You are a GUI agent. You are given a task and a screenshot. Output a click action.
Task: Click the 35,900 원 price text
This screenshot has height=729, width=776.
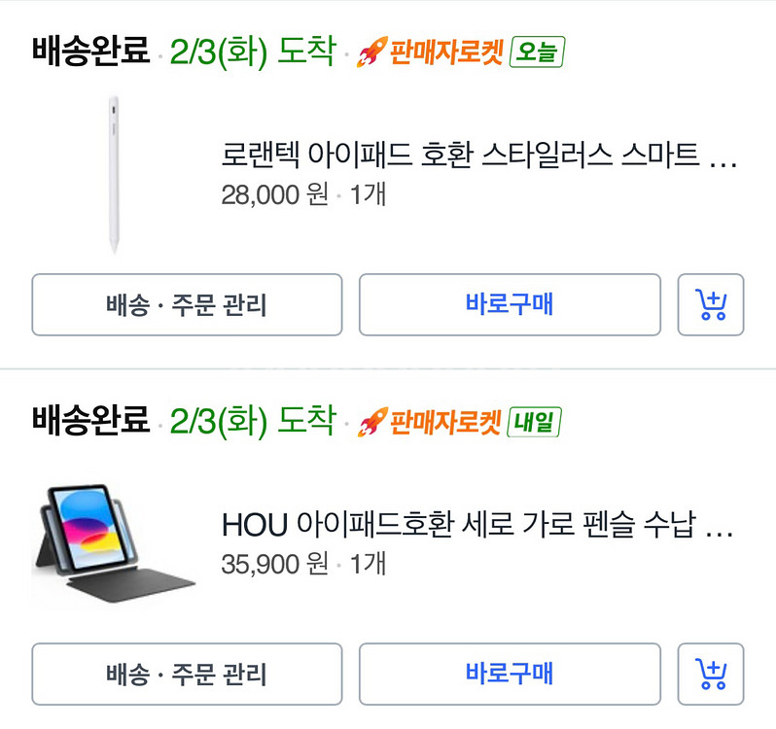click(x=274, y=565)
